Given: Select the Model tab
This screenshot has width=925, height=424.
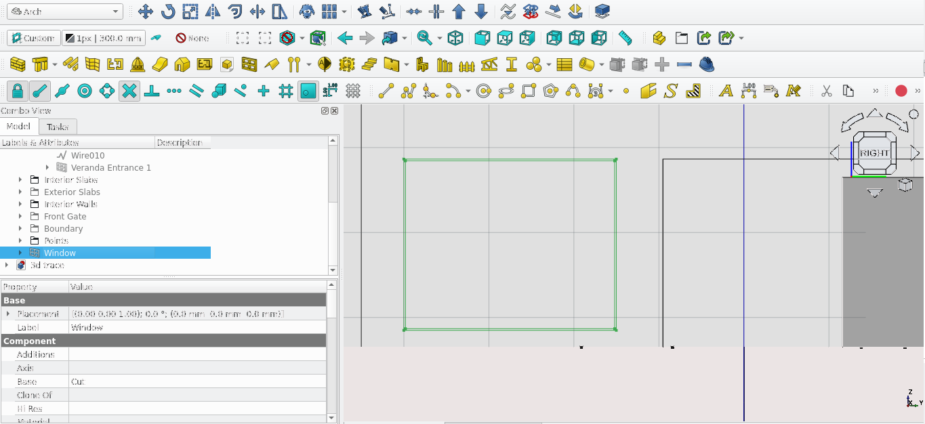Looking at the screenshot, I should click(18, 127).
